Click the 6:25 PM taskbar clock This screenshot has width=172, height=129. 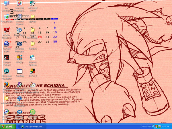[166, 126]
